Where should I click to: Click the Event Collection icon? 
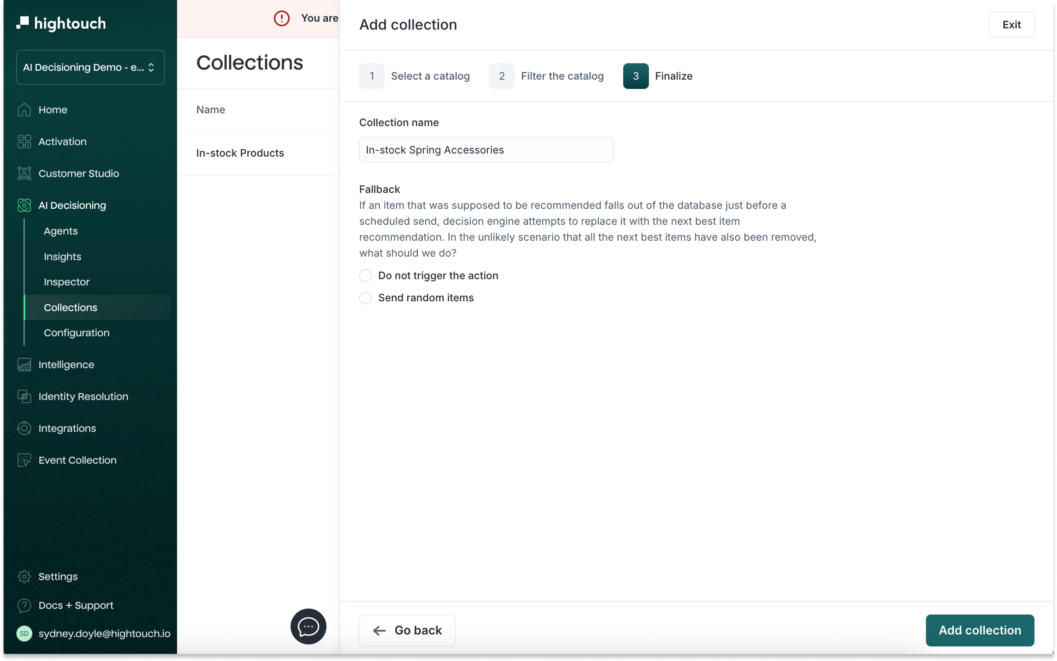24,460
